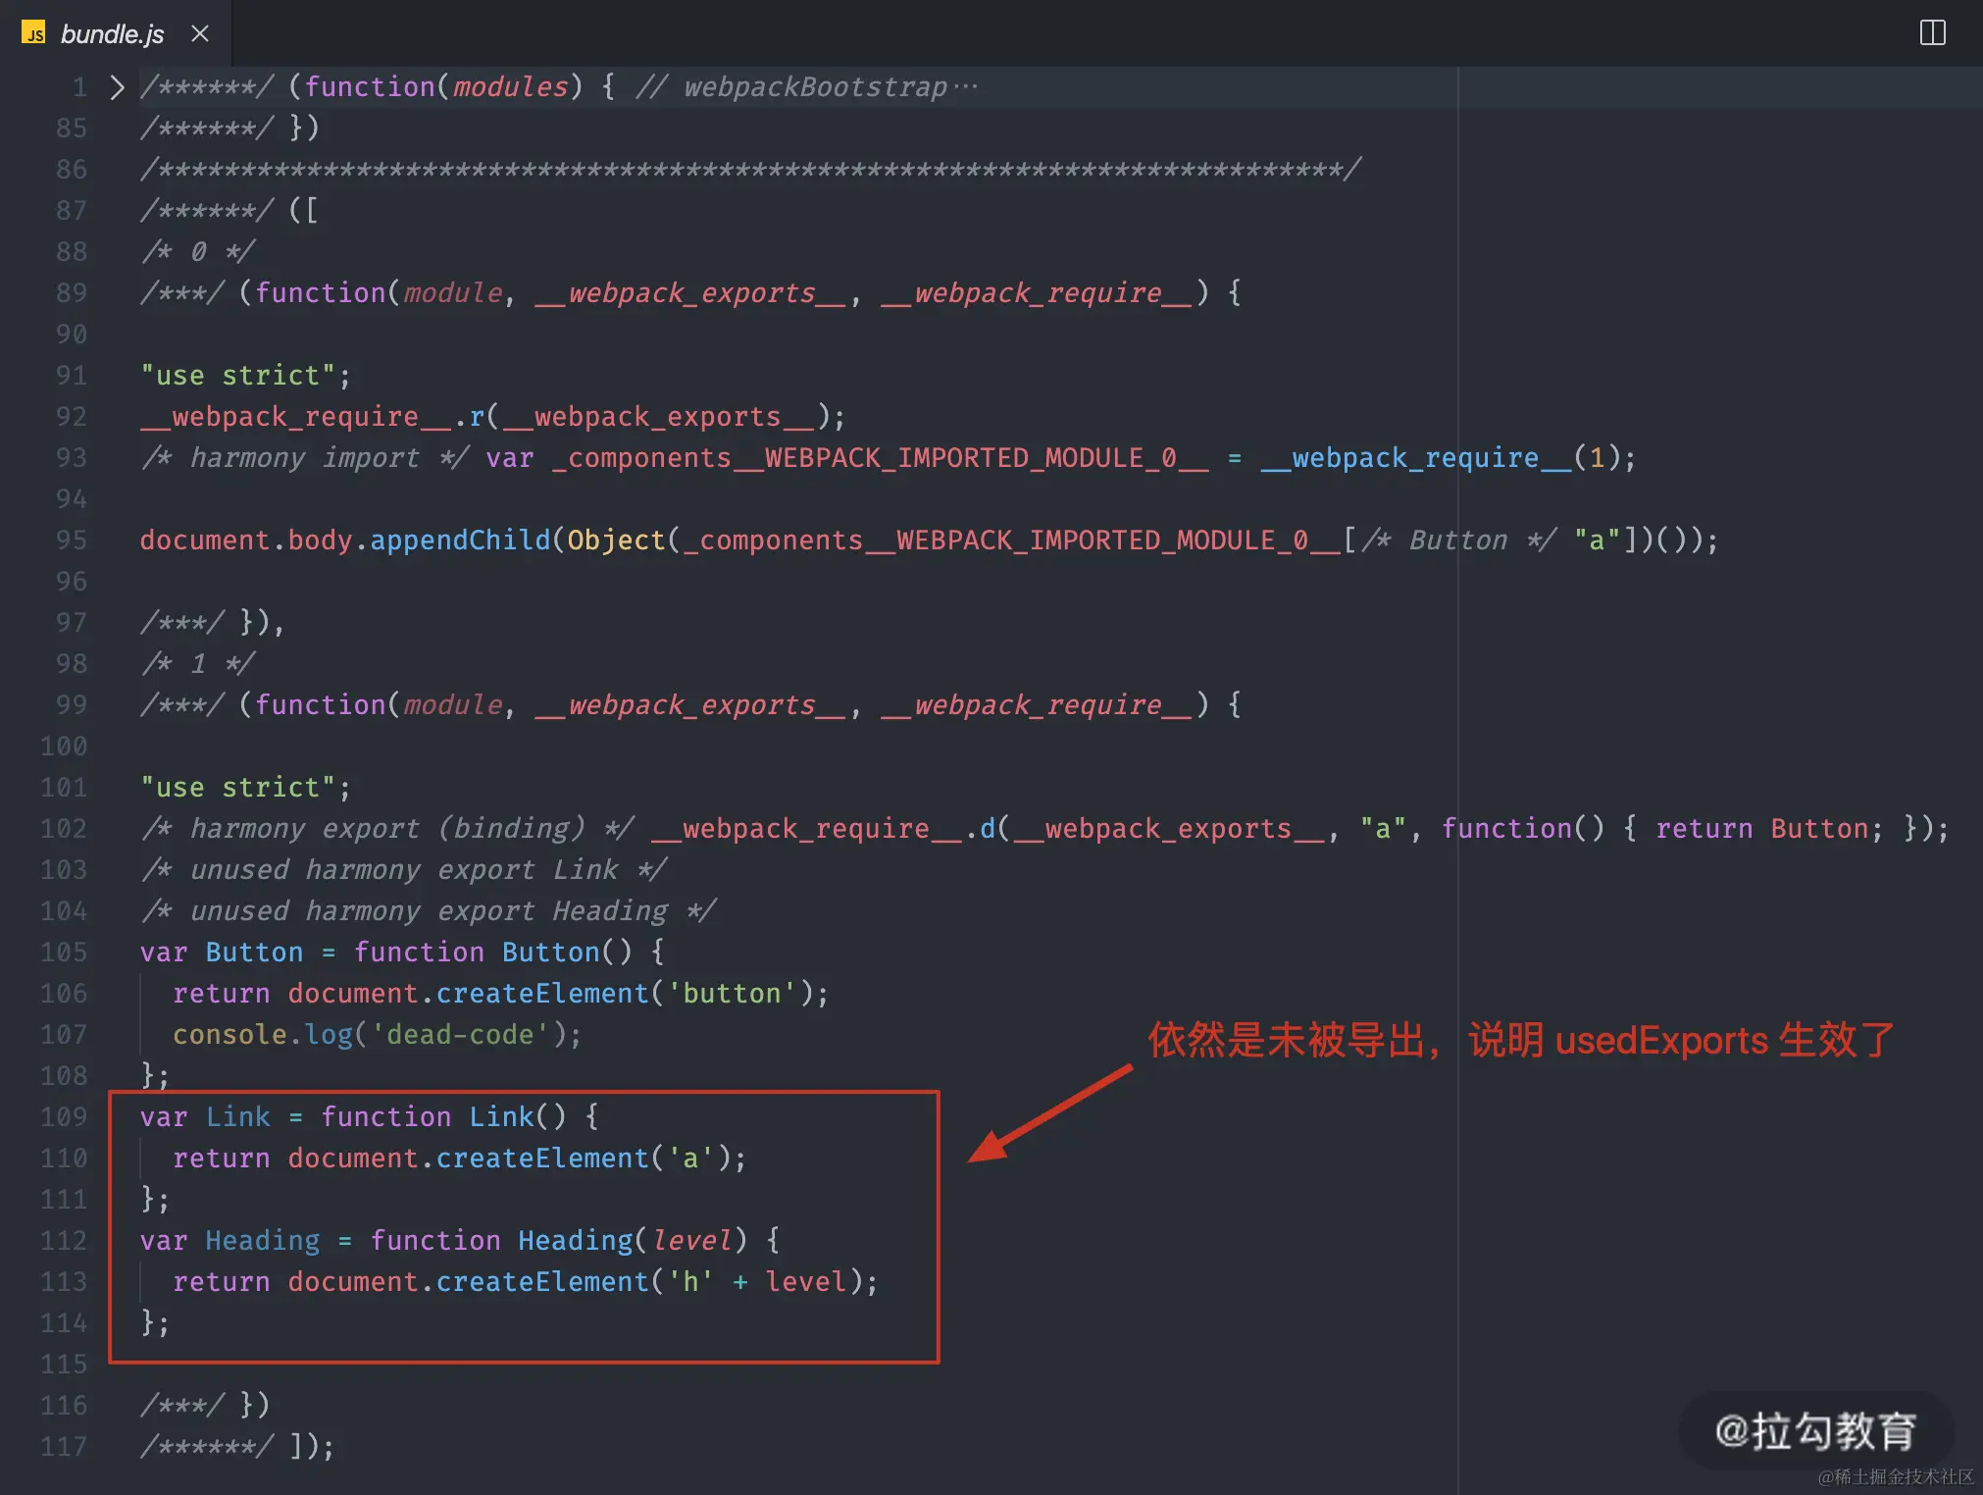Click the red annotation text about usedExports
The width and height of the screenshot is (1983, 1495).
1520,1040
